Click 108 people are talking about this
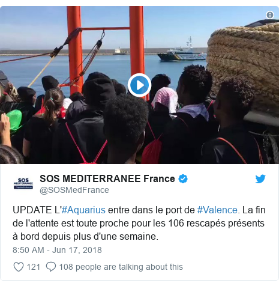 tap(121, 267)
